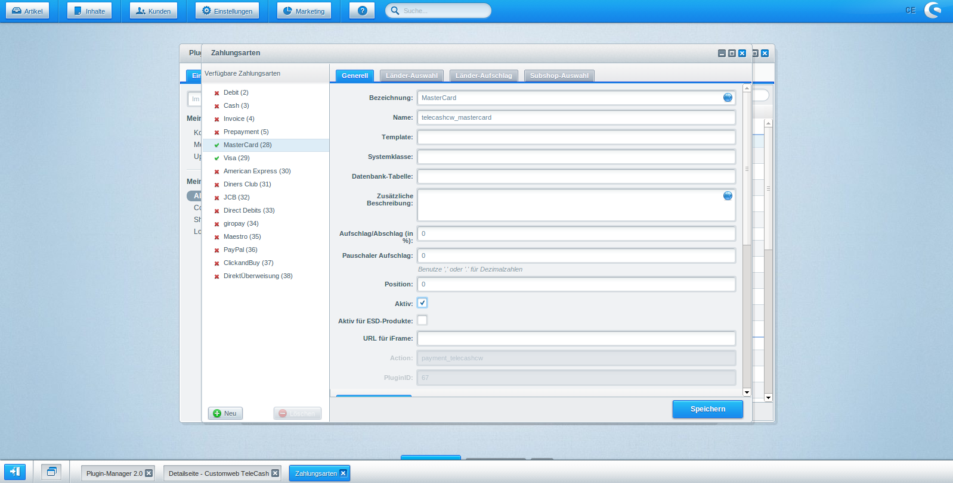Click the Speichern button
Screen dimensions: 953x483
point(707,409)
